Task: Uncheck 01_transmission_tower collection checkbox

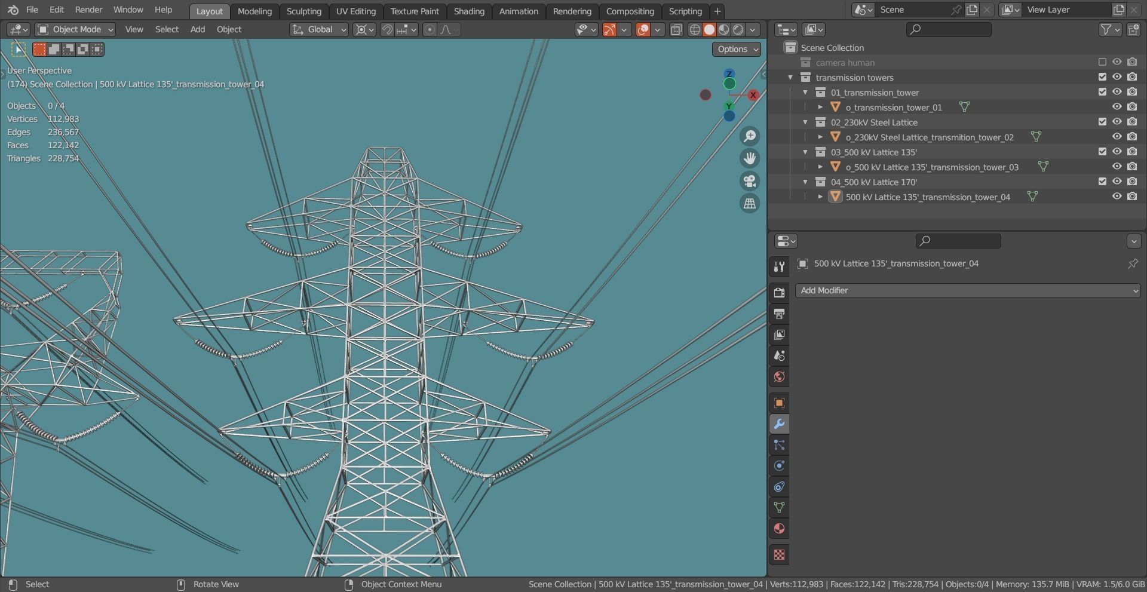Action: click(1102, 92)
